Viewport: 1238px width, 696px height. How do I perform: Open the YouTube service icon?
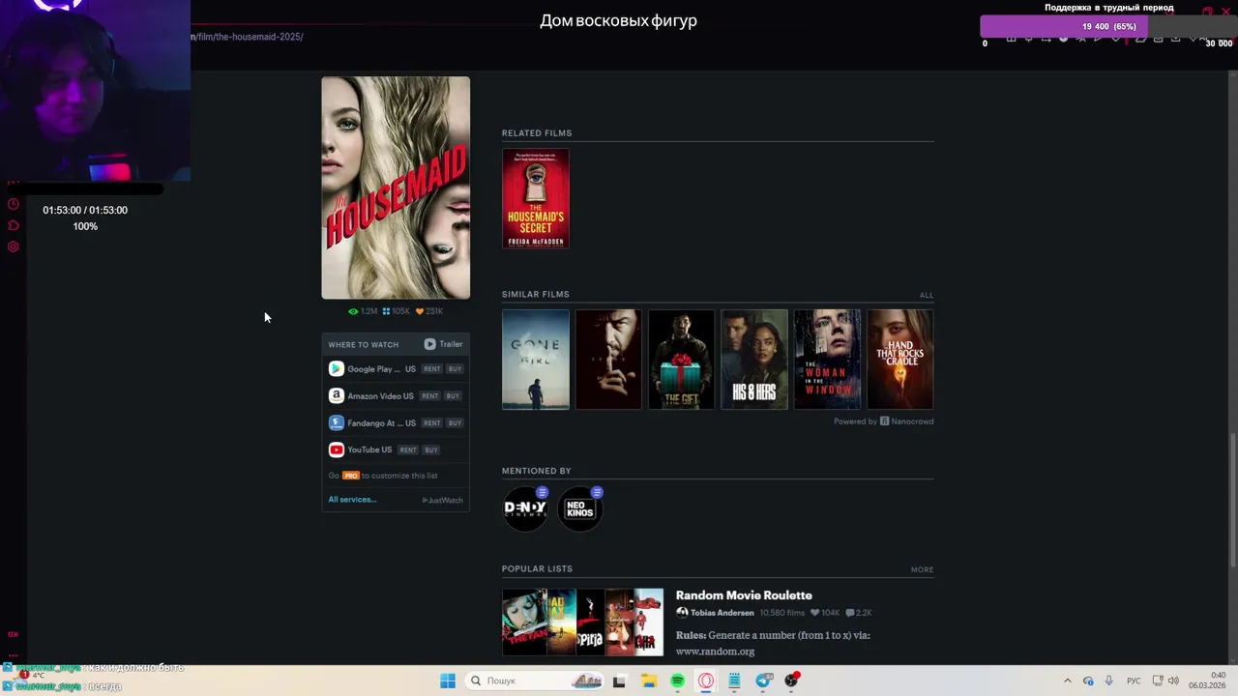pyautogui.click(x=336, y=449)
